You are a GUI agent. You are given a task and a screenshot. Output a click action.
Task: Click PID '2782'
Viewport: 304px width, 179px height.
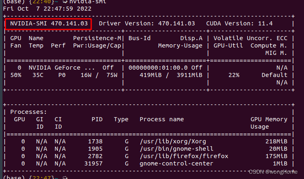pyautogui.click(x=95, y=156)
